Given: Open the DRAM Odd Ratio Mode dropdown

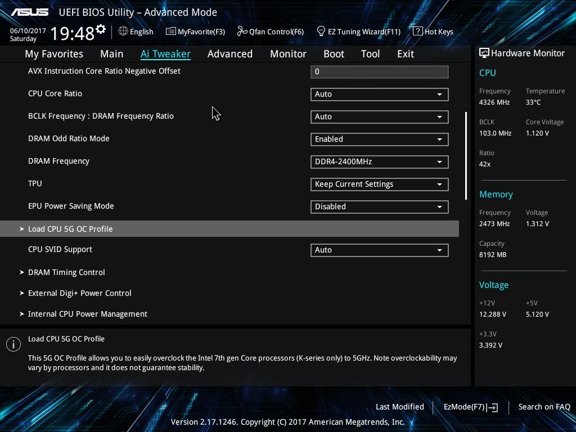Looking at the screenshot, I should (x=380, y=139).
